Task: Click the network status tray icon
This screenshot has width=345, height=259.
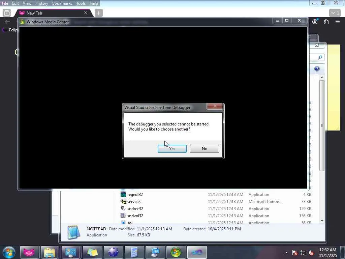Action: [x=303, y=253]
